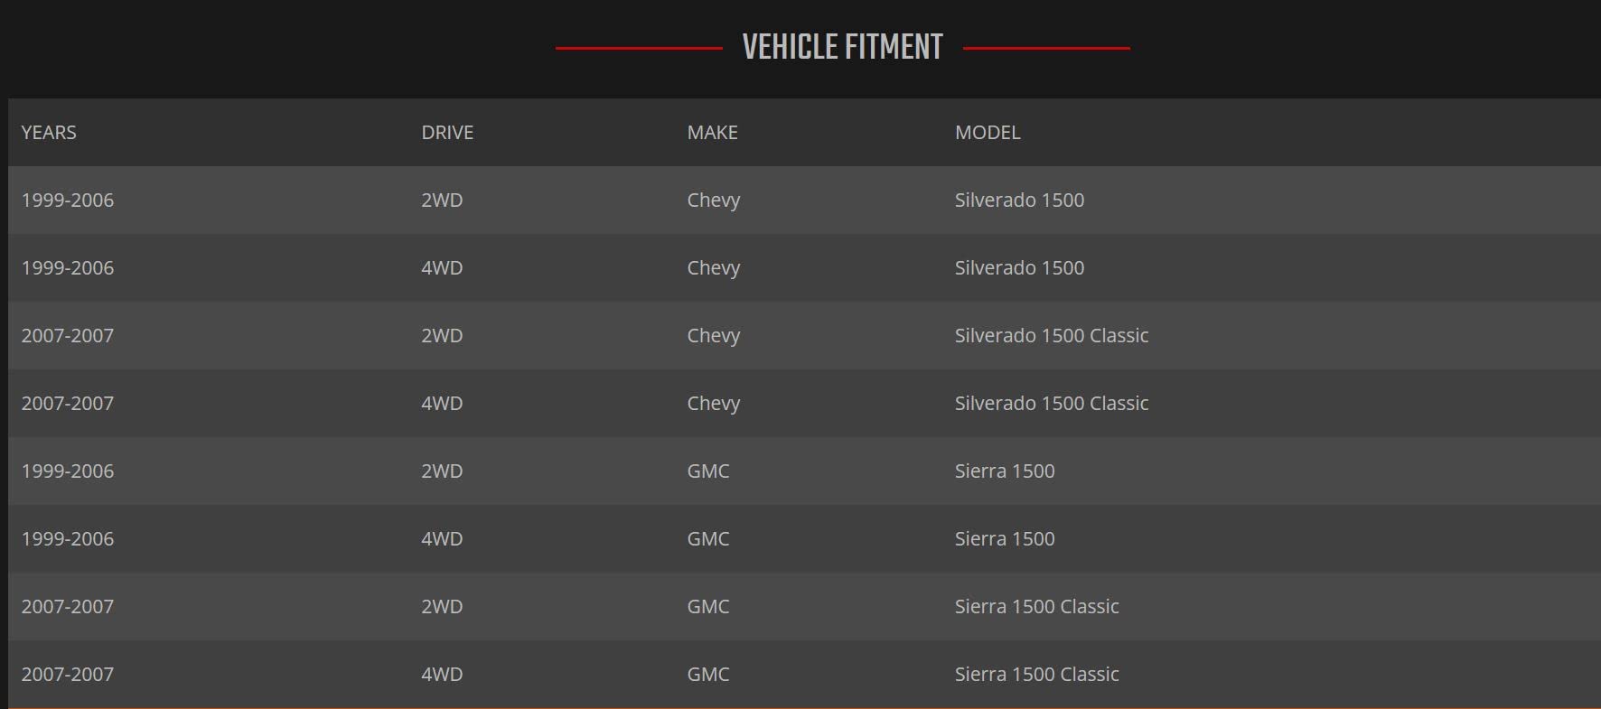Click Chevy in the first table row
Image resolution: width=1601 pixels, height=709 pixels.
coord(713,201)
